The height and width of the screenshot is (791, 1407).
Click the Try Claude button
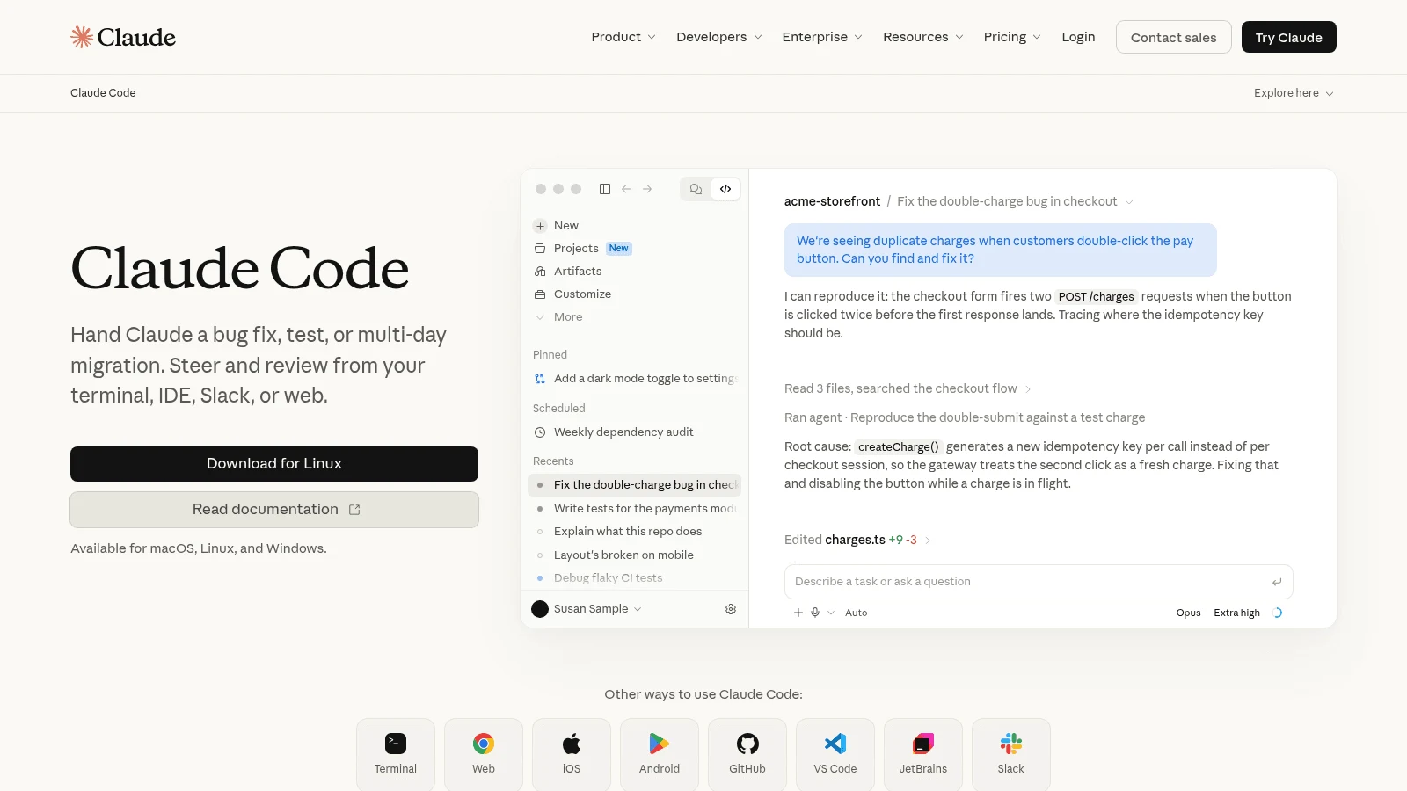pos(1289,37)
